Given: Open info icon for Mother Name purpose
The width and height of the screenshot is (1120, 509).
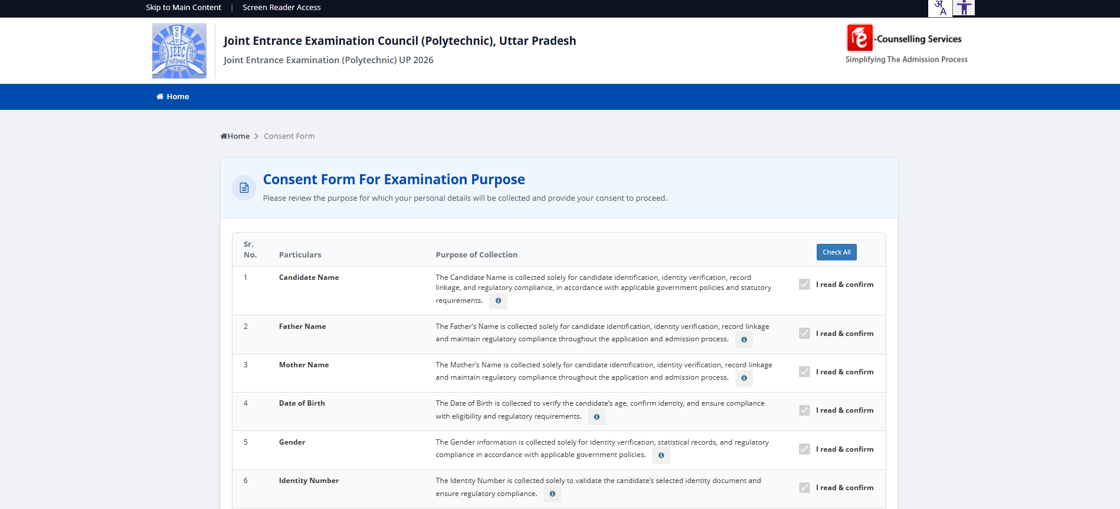Looking at the screenshot, I should tap(744, 378).
